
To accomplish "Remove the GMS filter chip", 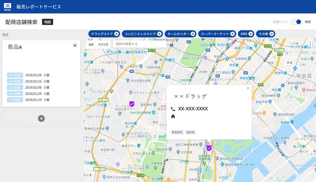I will 251,34.
